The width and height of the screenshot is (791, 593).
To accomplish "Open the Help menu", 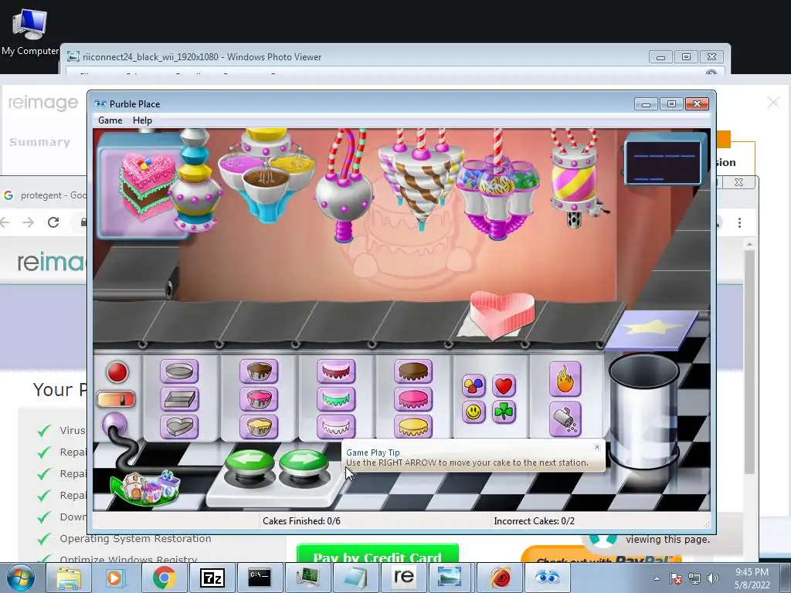I will coord(142,120).
